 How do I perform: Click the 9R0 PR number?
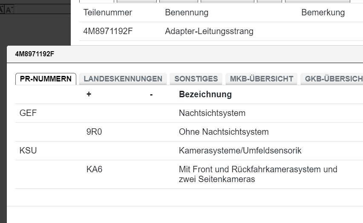pyautogui.click(x=94, y=132)
